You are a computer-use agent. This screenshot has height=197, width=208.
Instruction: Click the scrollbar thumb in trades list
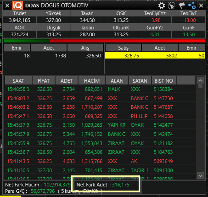pos(200,86)
